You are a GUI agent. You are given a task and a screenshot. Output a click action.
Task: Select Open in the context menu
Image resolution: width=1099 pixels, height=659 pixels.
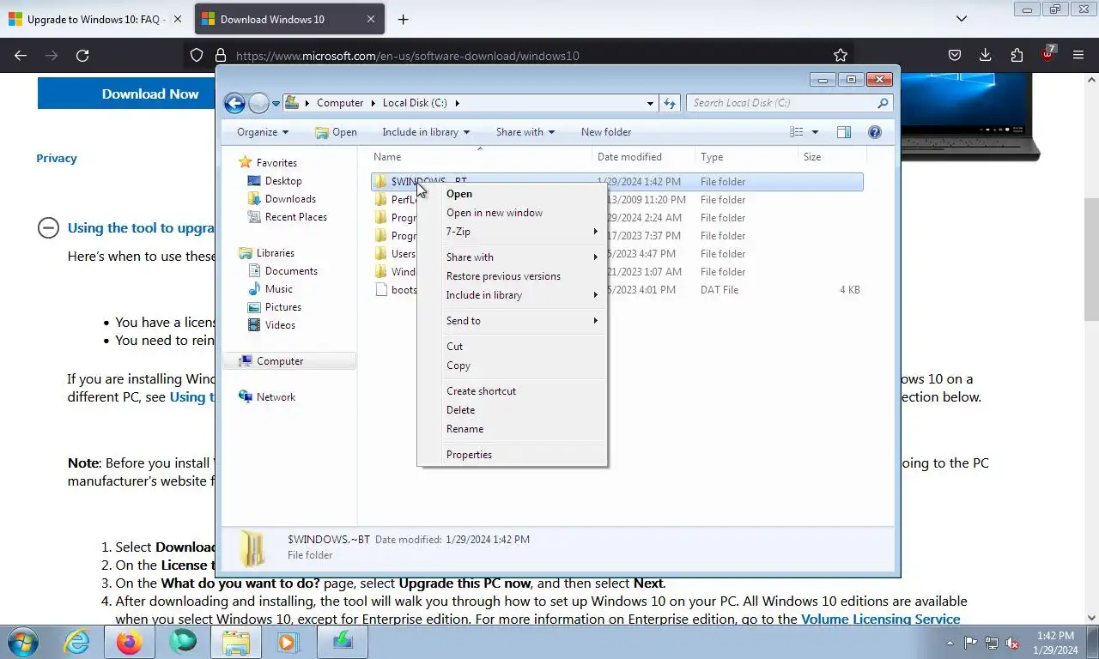[512, 194]
